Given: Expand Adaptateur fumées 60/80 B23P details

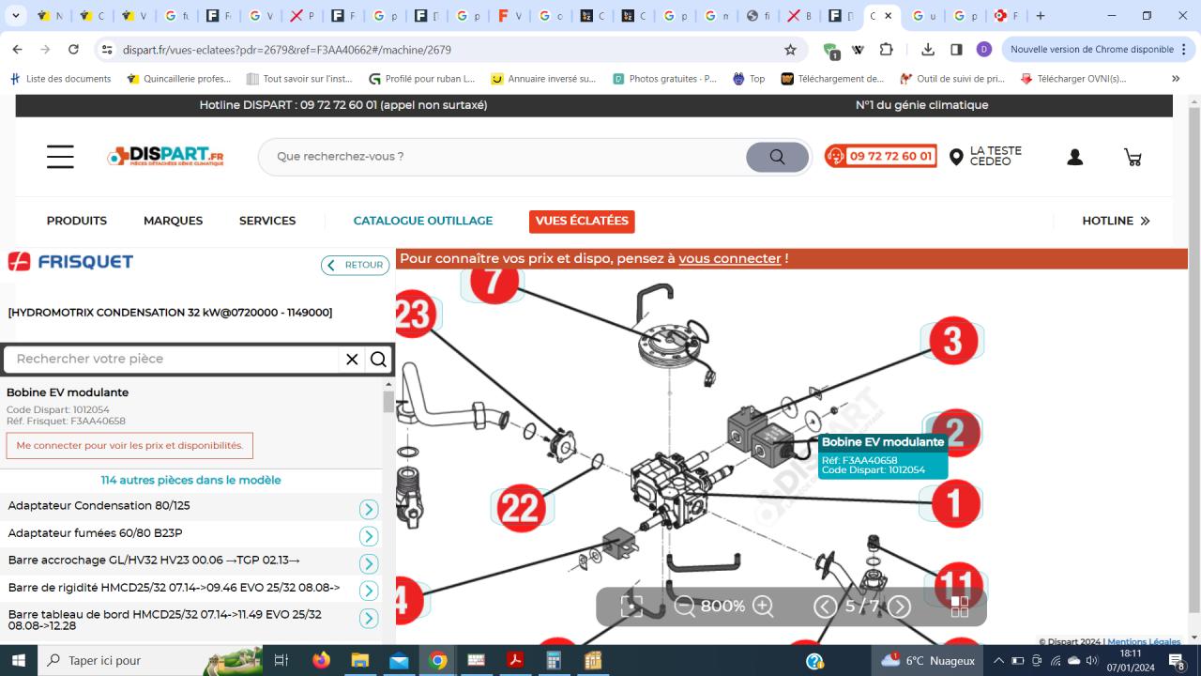Looking at the screenshot, I should pyautogui.click(x=369, y=536).
